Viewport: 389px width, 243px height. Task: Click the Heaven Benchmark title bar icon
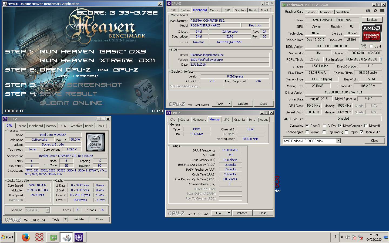pos(5,4)
